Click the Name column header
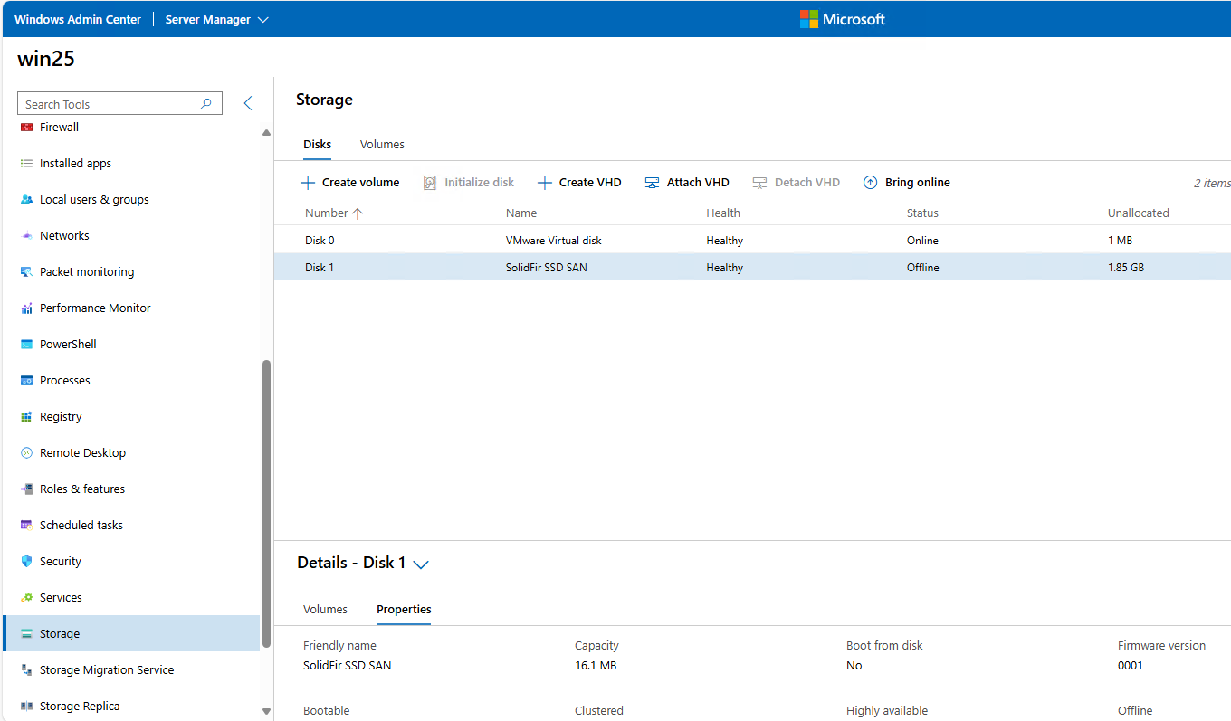 [x=521, y=213]
